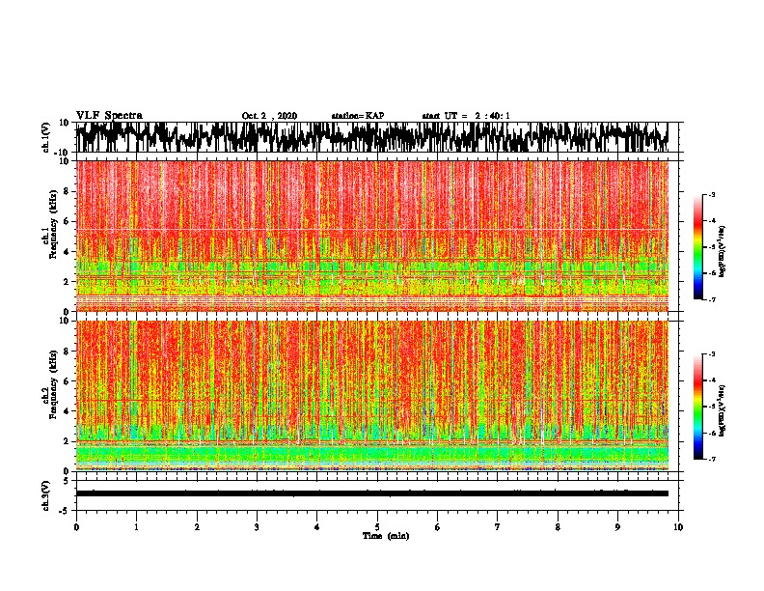The image size is (764, 591).
Task: Click the ch.1 spectrogram plot area
Action: 371,236
